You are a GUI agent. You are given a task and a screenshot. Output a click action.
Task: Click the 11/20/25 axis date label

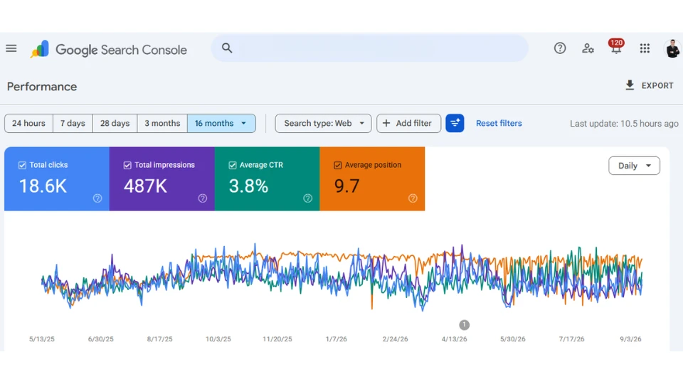[x=277, y=338]
